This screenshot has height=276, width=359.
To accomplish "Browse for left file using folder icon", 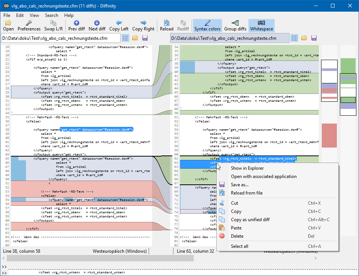I will tap(135, 38).
